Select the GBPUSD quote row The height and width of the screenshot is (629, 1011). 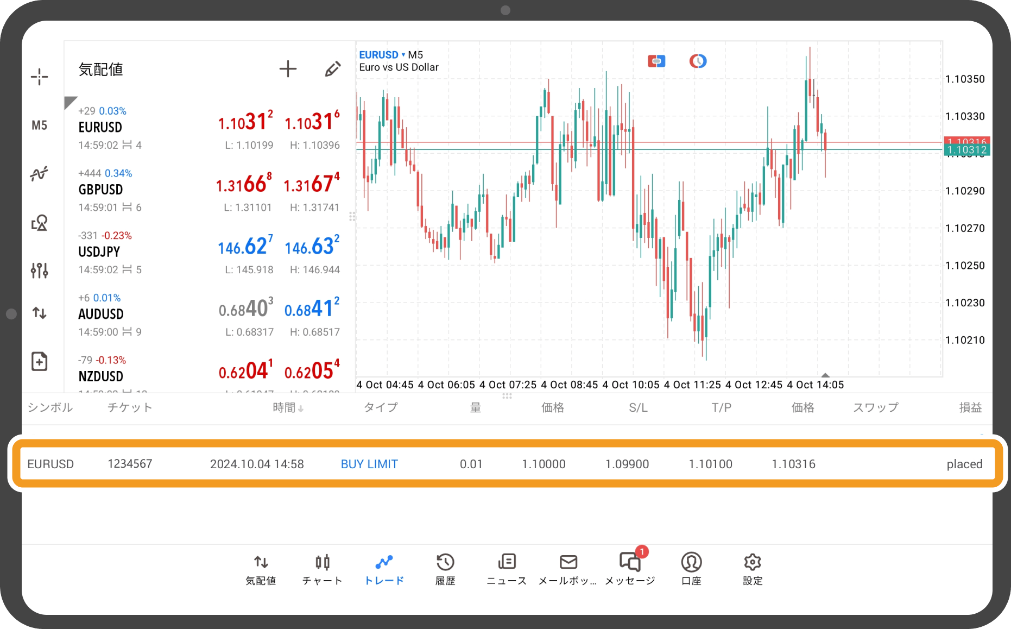pos(209,191)
